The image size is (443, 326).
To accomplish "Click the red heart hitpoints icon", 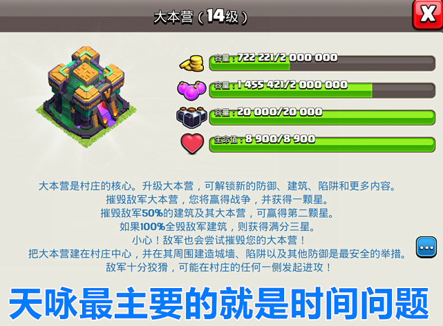I will click(x=192, y=144).
